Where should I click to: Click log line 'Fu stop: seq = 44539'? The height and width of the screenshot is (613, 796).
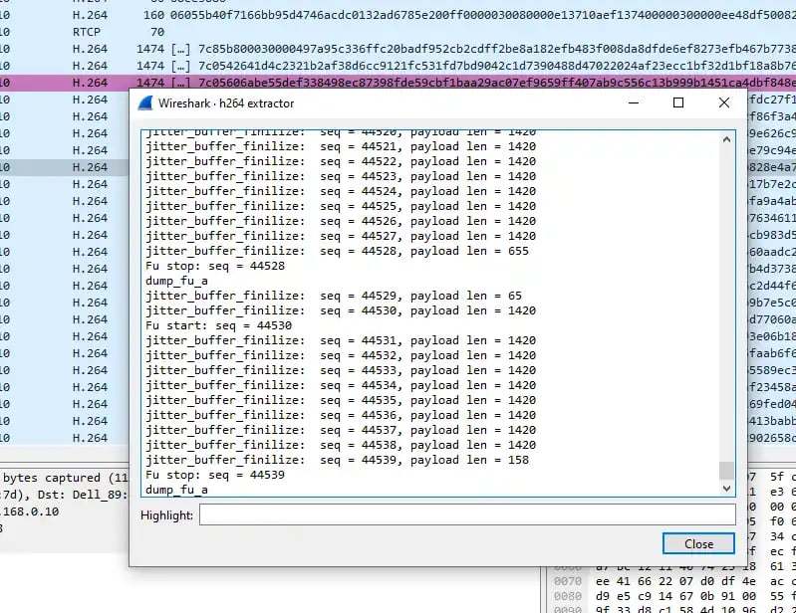(x=215, y=475)
